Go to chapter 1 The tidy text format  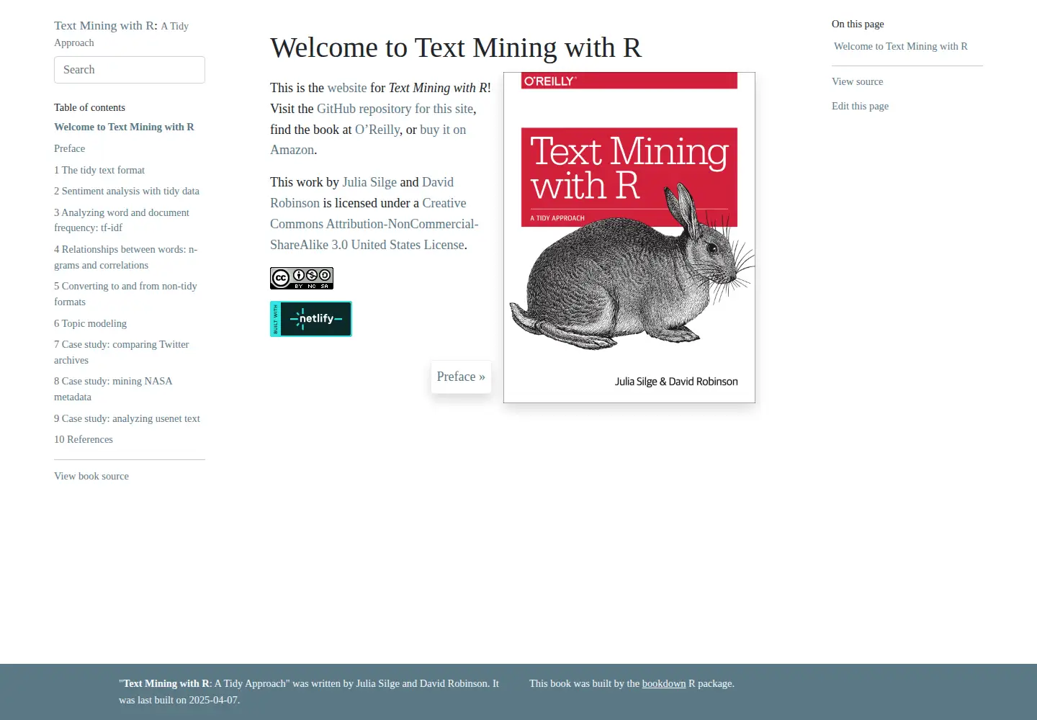click(99, 170)
